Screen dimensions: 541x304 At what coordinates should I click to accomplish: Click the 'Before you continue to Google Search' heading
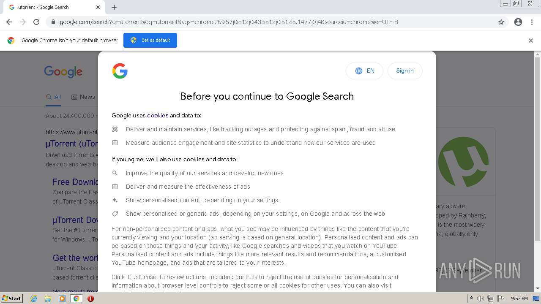pyautogui.click(x=267, y=96)
